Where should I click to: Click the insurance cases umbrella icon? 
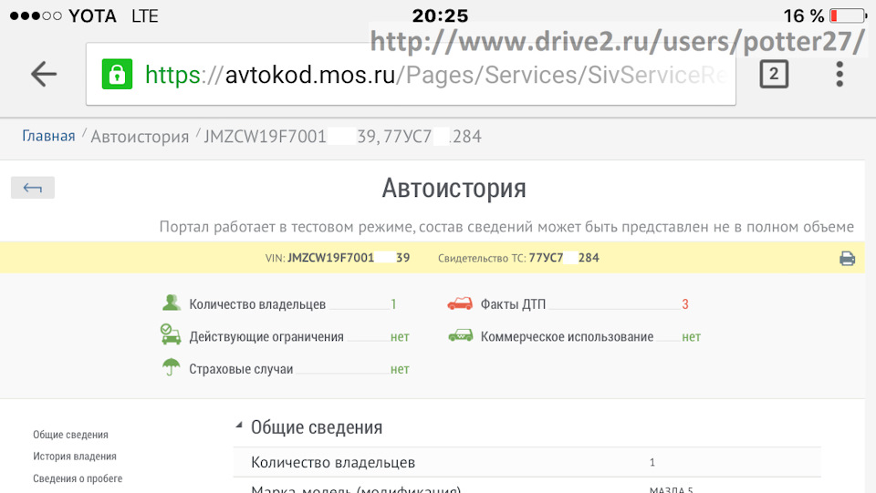pyautogui.click(x=171, y=367)
